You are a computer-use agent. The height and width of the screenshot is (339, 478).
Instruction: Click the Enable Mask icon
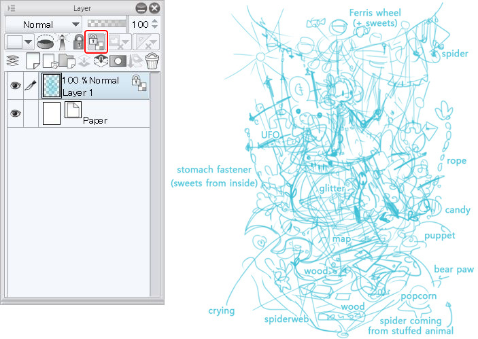point(116,42)
